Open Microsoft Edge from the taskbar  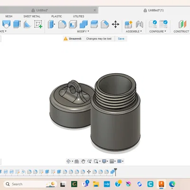172,184
